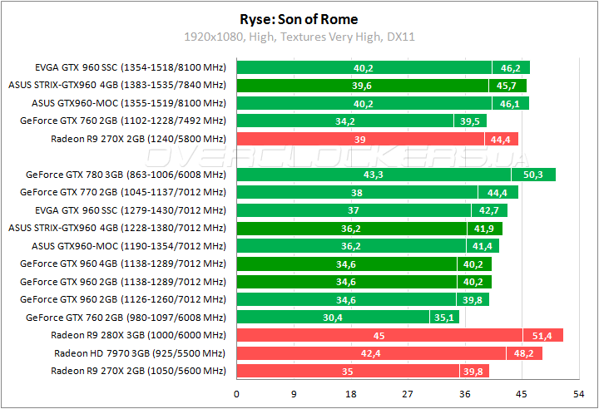This screenshot has height=409, width=599.
Task: Select the Radeon HD 7970 3GB label
Action: click(140, 353)
